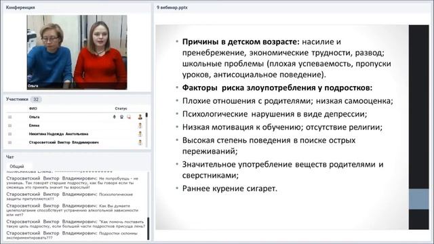Click bullet 'Психологические нарушения в виде депрессии'
This screenshot has width=434, height=244.
click(275, 114)
